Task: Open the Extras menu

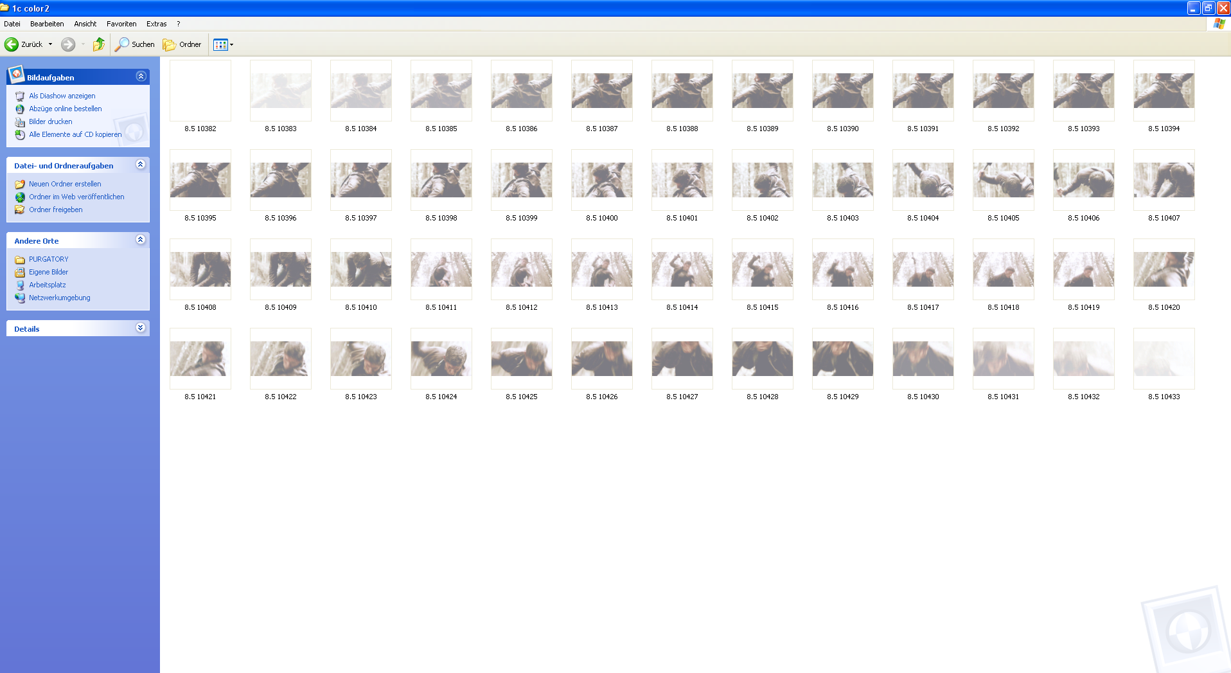Action: click(x=156, y=24)
